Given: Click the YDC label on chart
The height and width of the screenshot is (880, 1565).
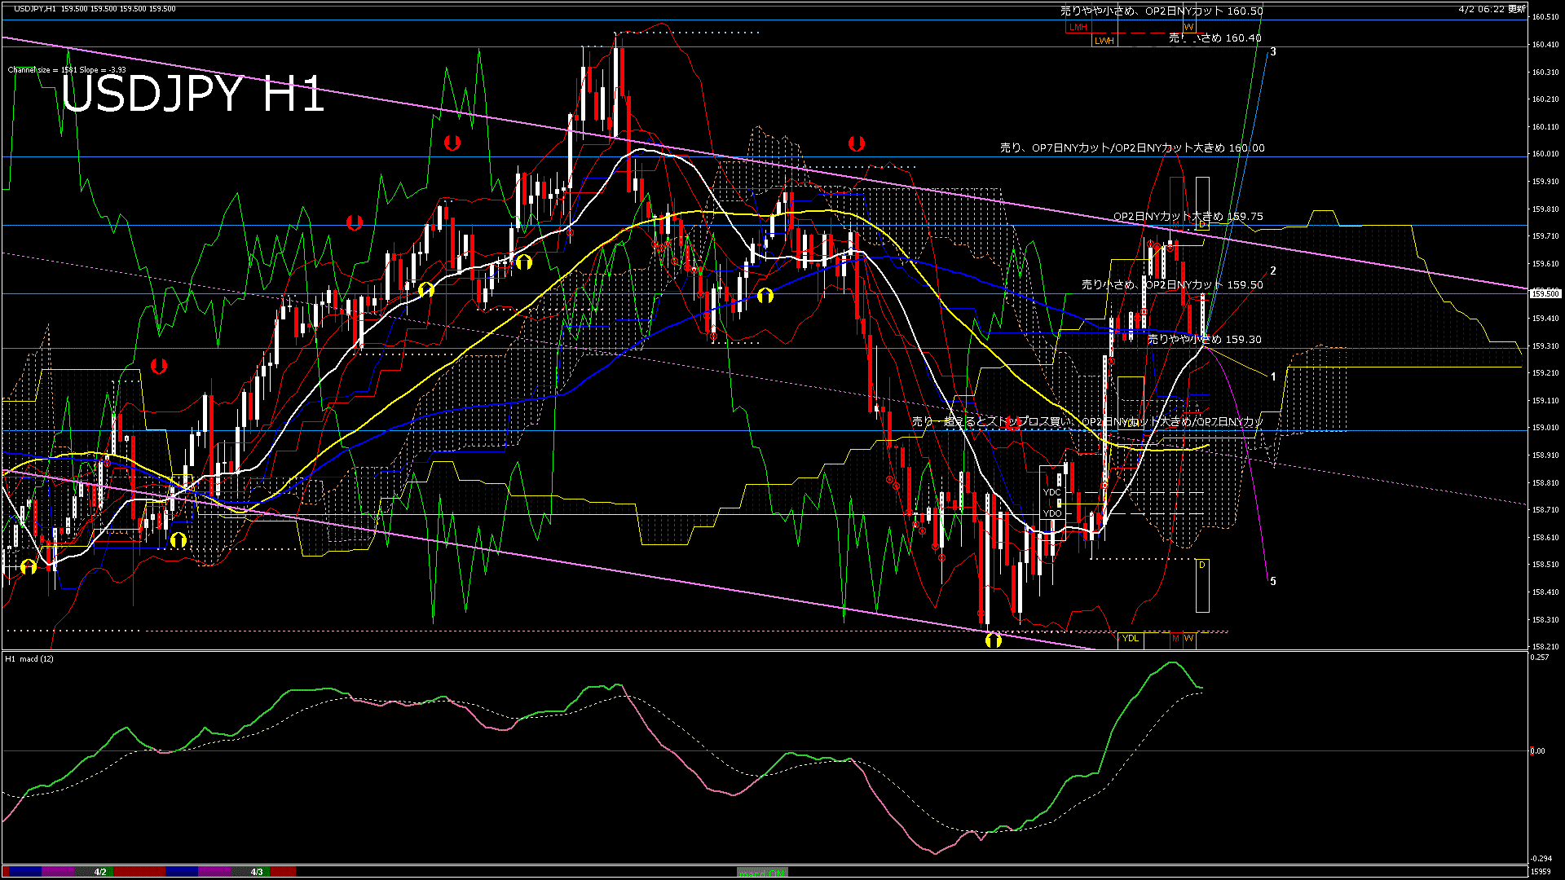Looking at the screenshot, I should [x=1052, y=492].
